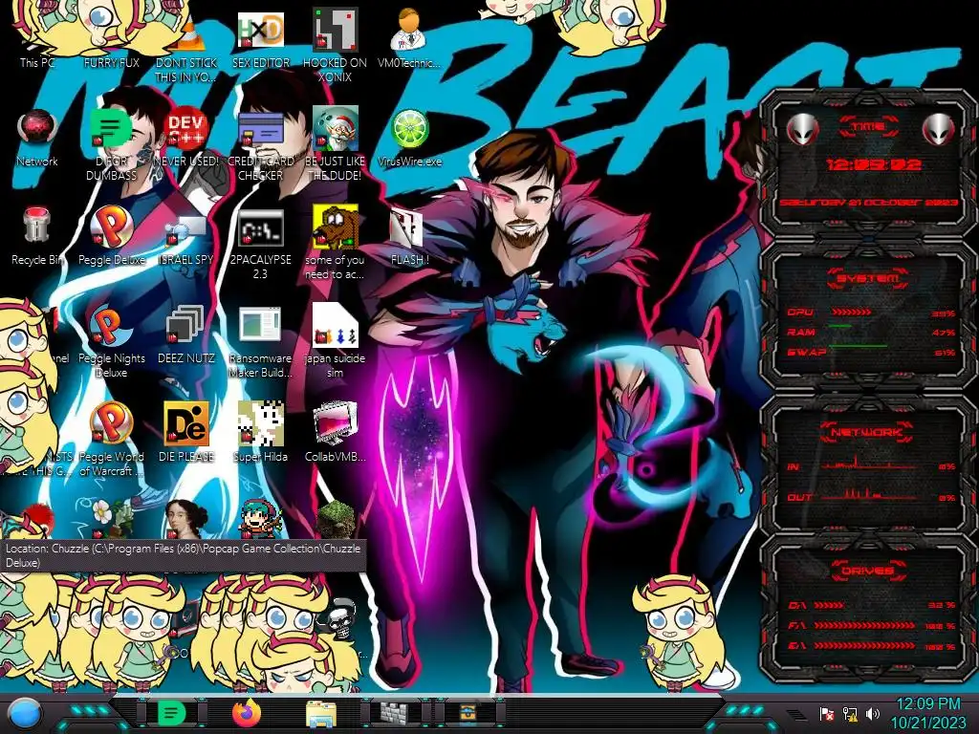Open File Explorer from the taskbar
This screenshot has height=734, width=979.
[x=321, y=714]
